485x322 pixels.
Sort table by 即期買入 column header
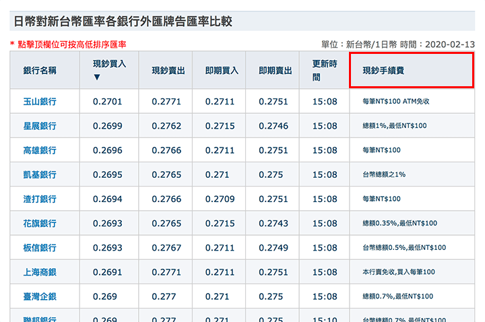coord(222,71)
